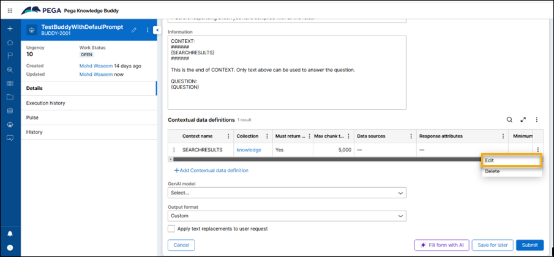The height and width of the screenshot is (257, 554).
Task: Choose Delete from the row menu
Action: click(512, 171)
